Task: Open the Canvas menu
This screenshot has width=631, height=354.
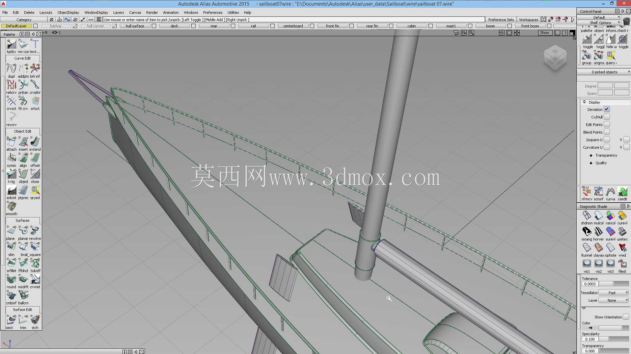Action: pos(135,13)
